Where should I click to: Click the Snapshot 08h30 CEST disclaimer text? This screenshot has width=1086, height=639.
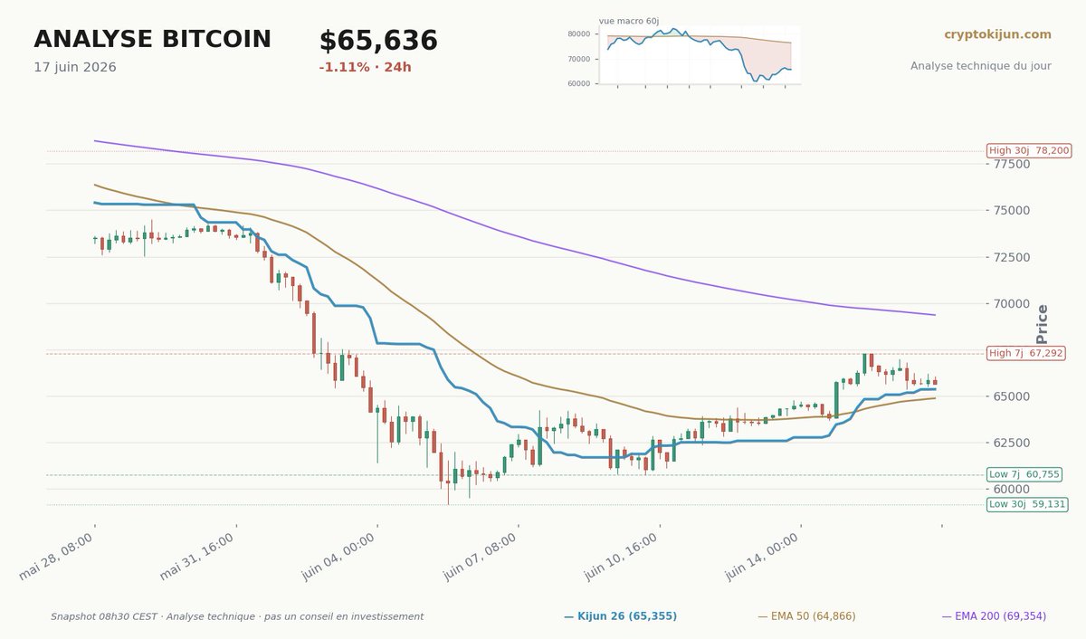237,616
